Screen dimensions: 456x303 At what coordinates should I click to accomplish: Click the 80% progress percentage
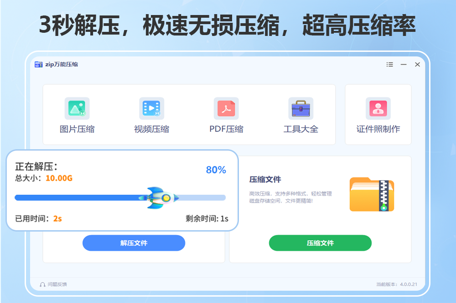[x=216, y=170]
